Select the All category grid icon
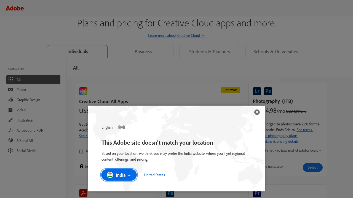The image size is (353, 198). [x=10, y=79]
